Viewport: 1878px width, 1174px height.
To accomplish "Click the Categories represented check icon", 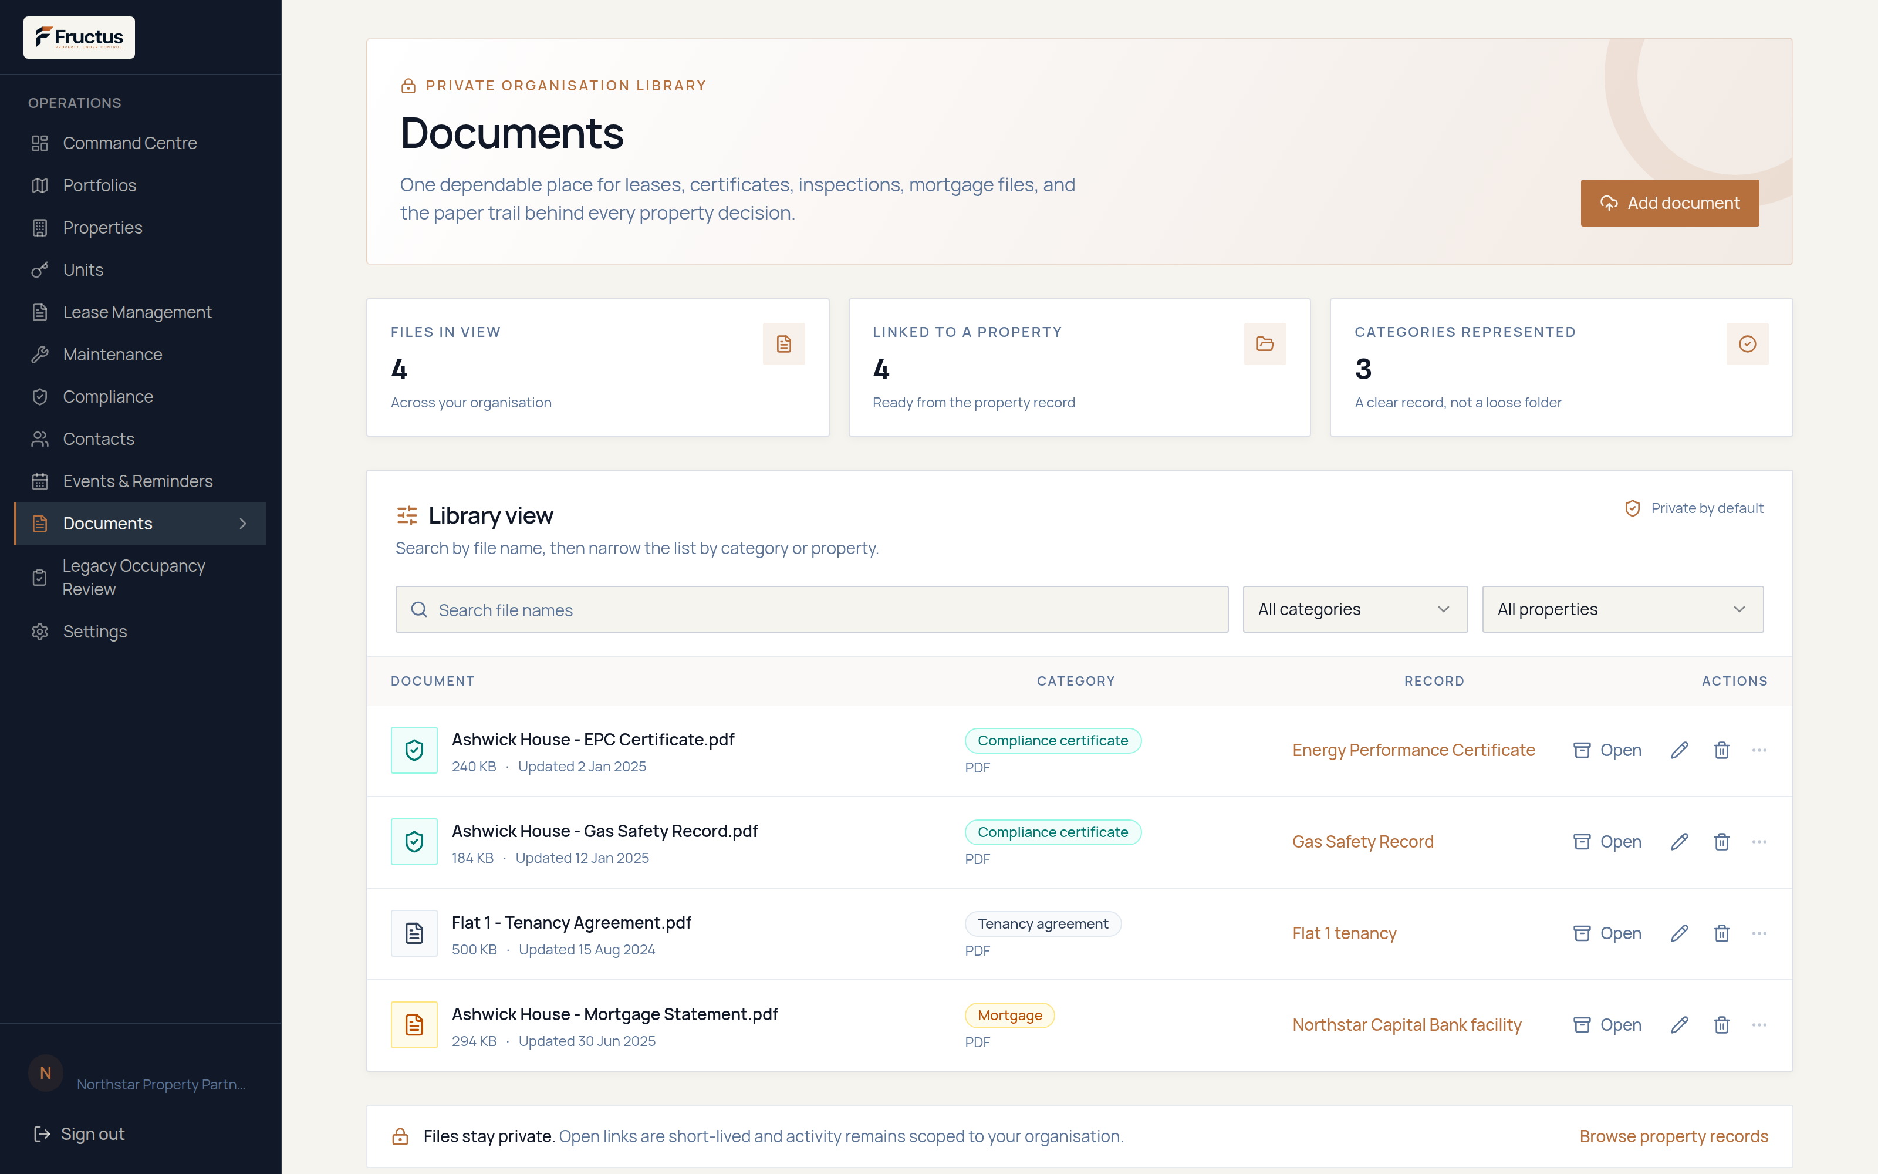I will [1748, 344].
